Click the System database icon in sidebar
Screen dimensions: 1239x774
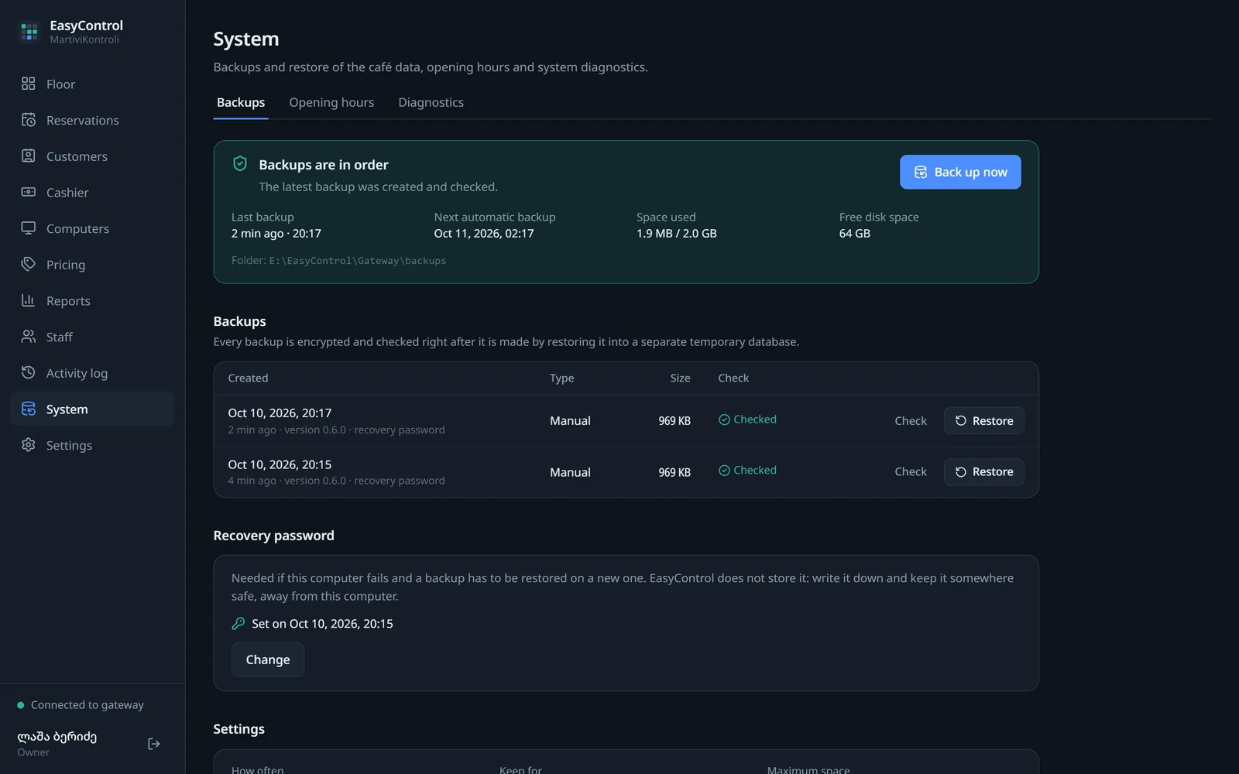pyautogui.click(x=29, y=409)
